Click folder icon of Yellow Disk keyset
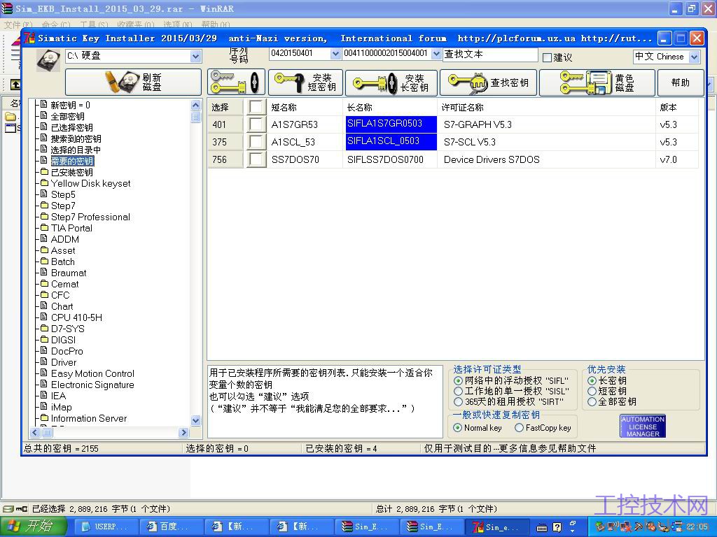Image resolution: width=717 pixels, height=537 pixels. (x=44, y=183)
